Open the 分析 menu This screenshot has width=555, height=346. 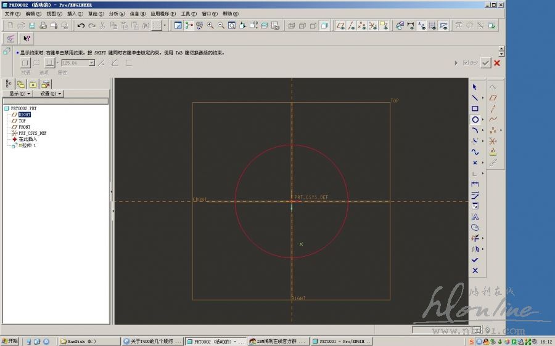point(117,14)
